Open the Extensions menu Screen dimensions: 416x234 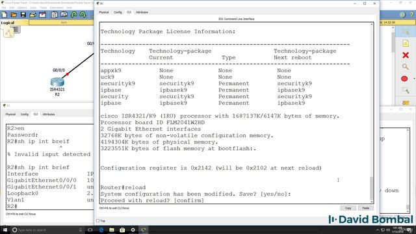57,8
